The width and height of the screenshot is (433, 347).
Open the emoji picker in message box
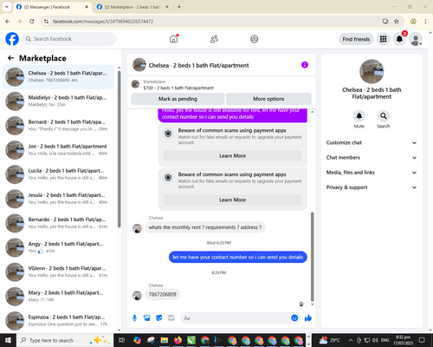(x=294, y=318)
